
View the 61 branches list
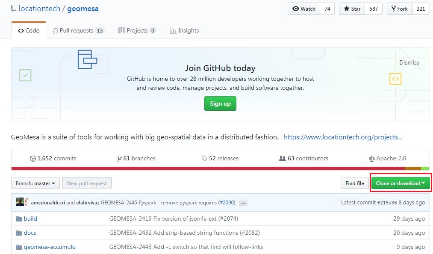click(136, 158)
